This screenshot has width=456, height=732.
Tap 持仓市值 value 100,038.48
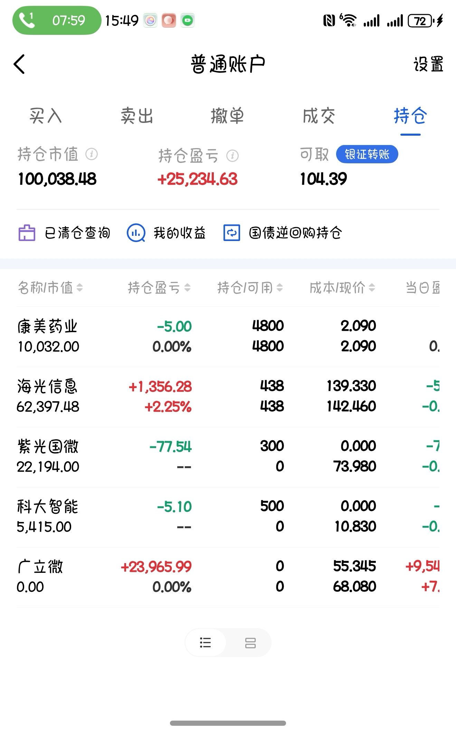57,179
